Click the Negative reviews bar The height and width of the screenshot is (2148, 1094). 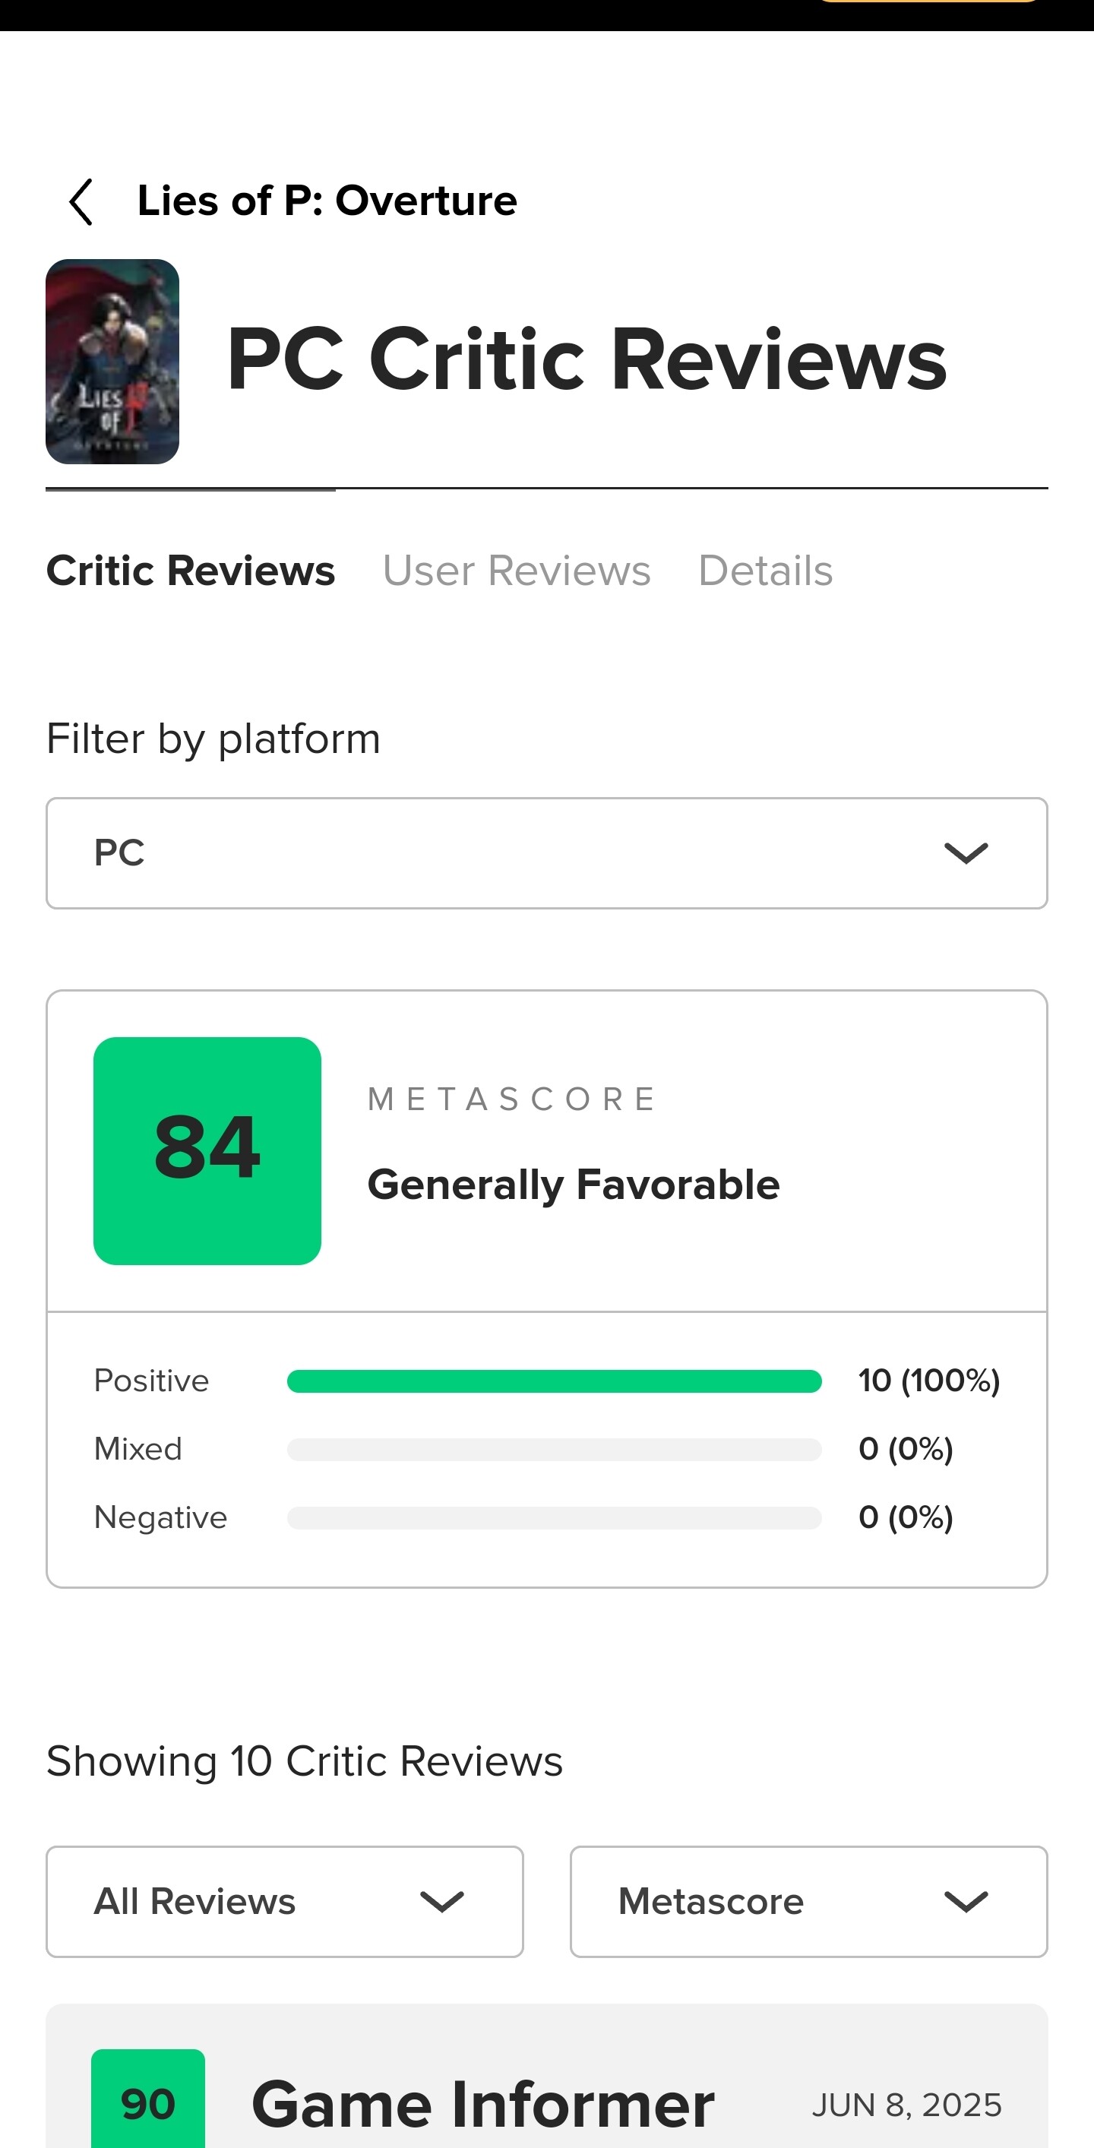[x=554, y=1517]
